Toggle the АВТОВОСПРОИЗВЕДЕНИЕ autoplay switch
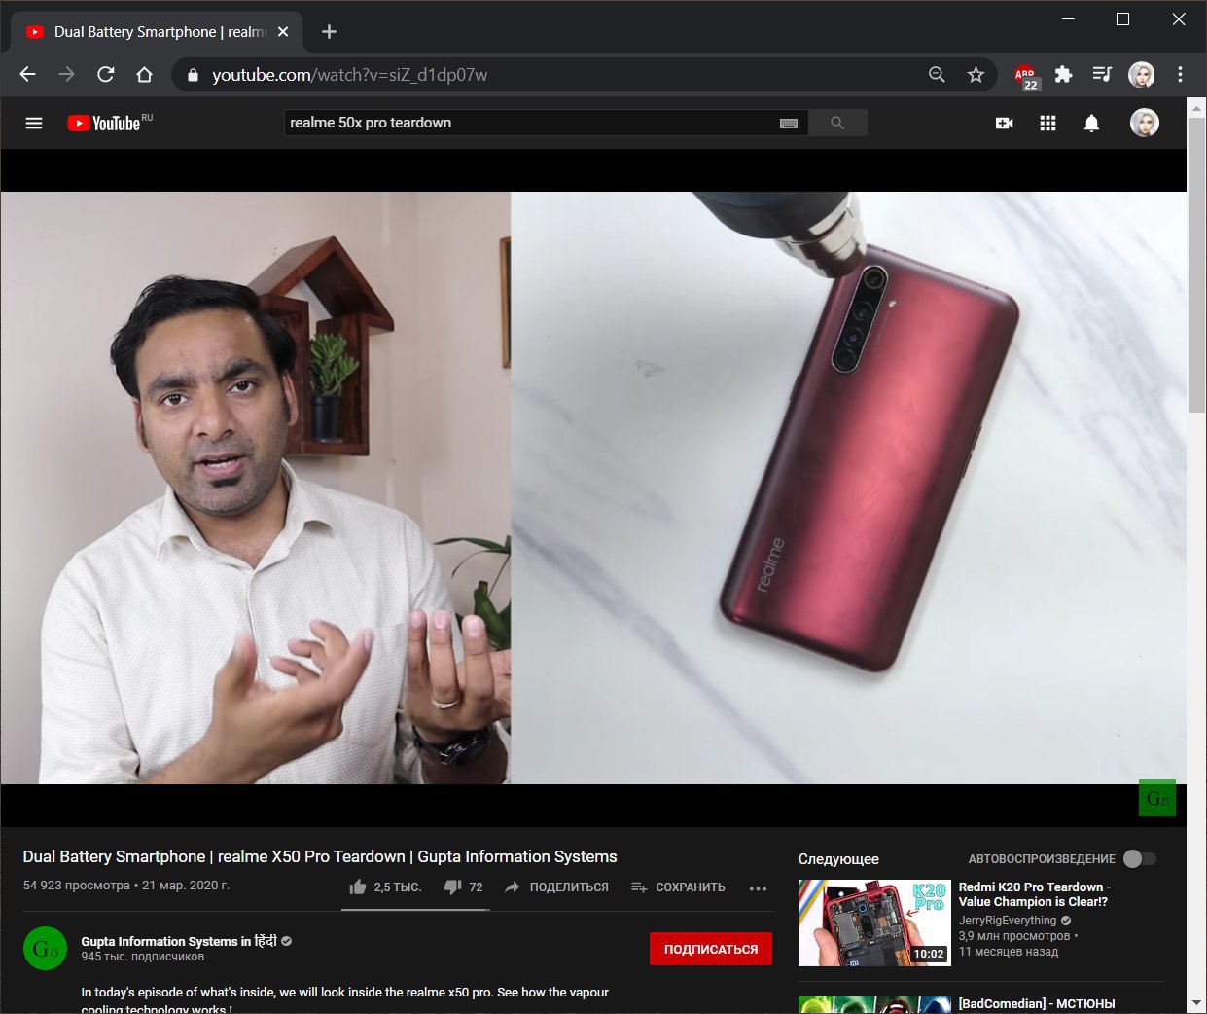The height and width of the screenshot is (1014, 1207). [x=1140, y=858]
